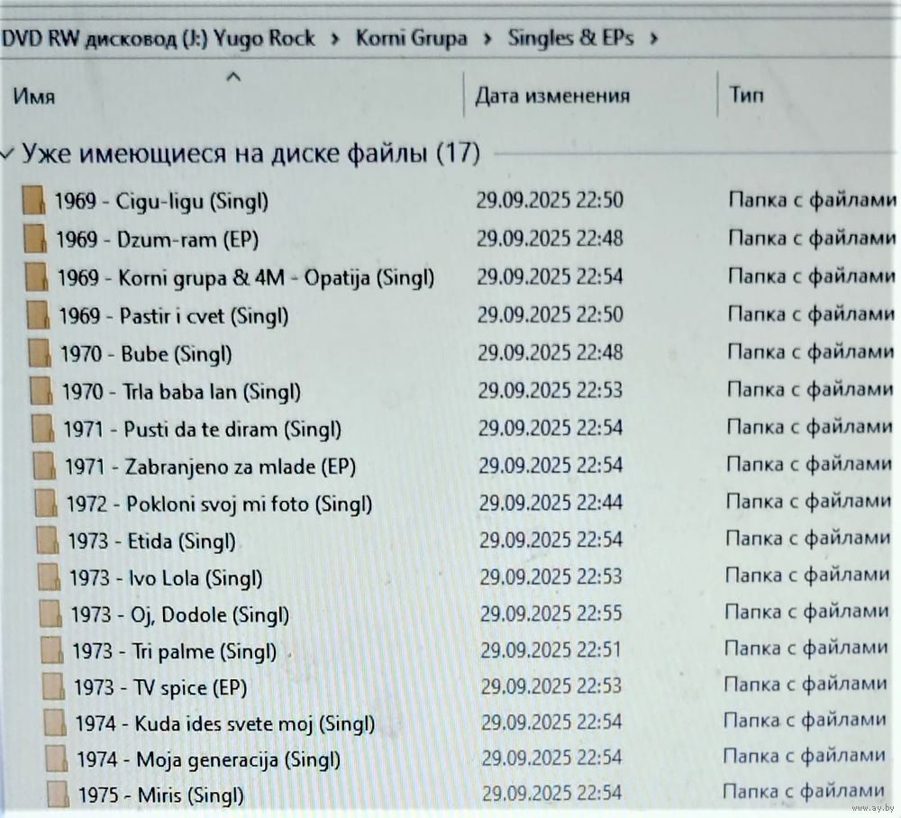Click the folder icon beside 1973 - TV spice (EP)
This screenshot has width=901, height=818.
(x=53, y=687)
